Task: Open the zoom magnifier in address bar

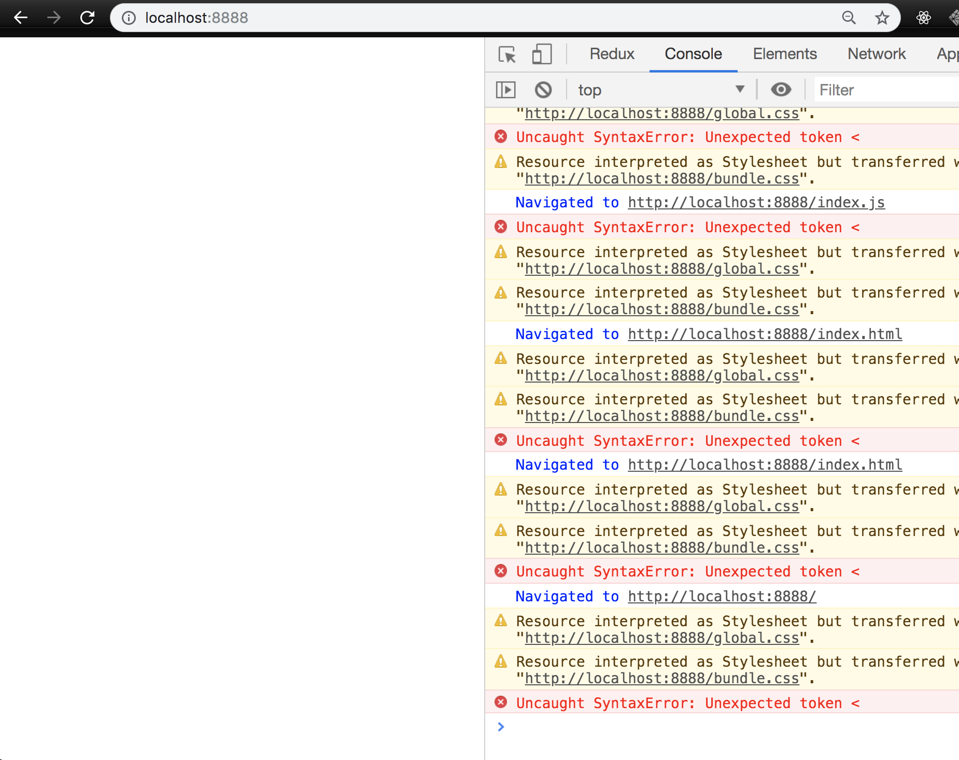Action: point(849,18)
